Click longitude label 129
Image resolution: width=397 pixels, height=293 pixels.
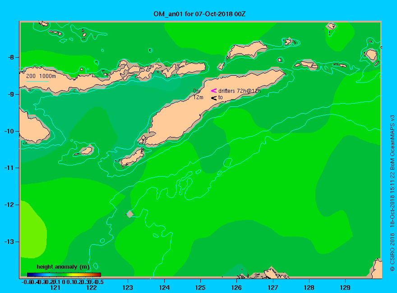pyautogui.click(x=345, y=288)
